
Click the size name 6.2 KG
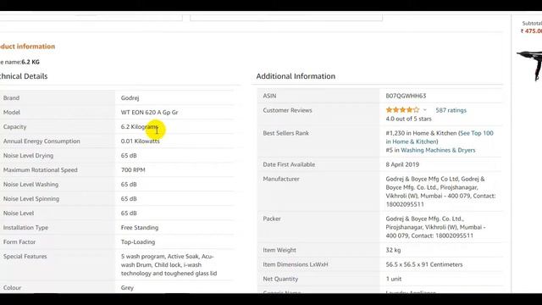click(x=30, y=62)
